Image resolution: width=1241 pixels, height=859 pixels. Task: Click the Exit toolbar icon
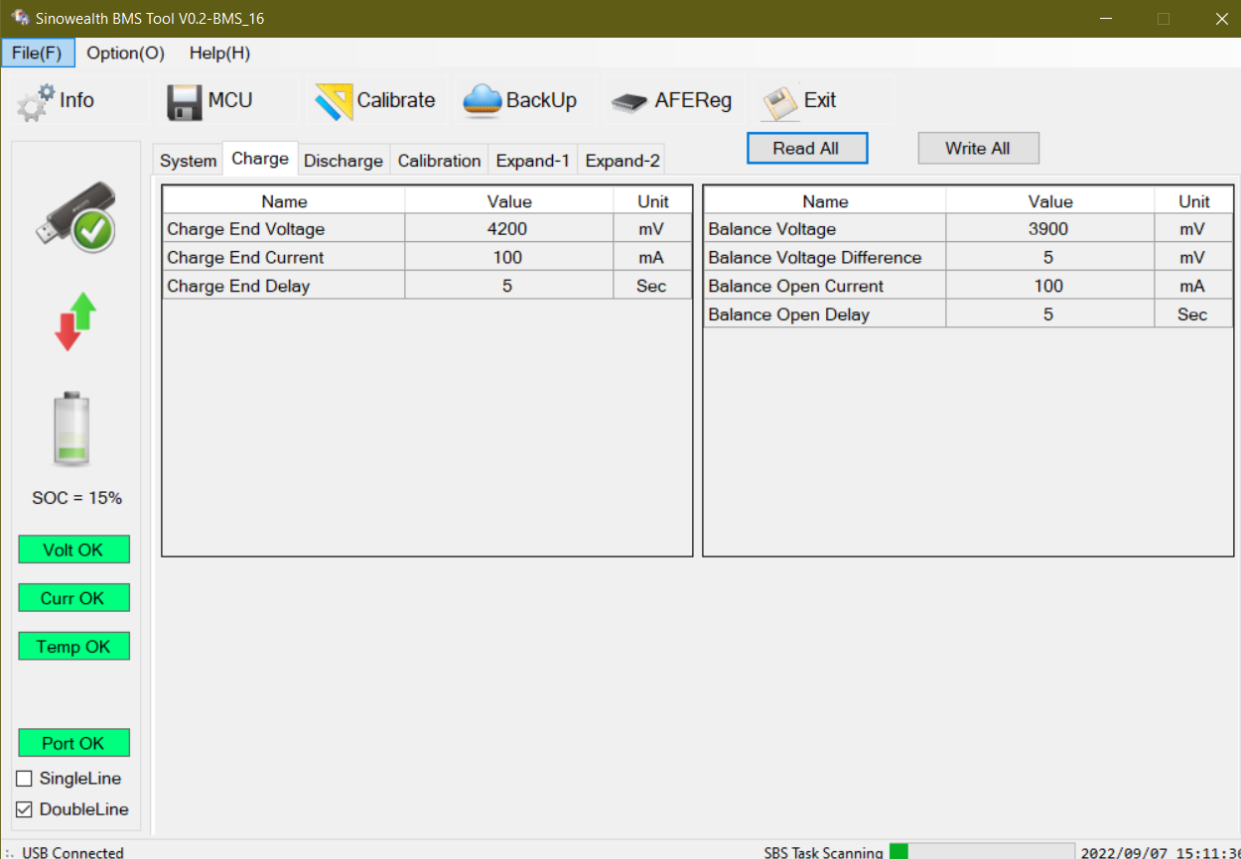(x=780, y=101)
